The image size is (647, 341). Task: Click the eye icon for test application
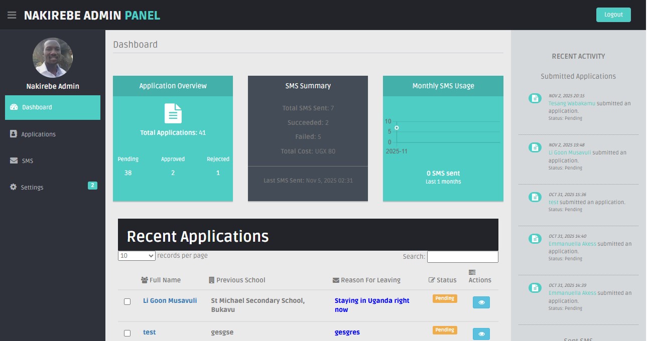tap(481, 334)
